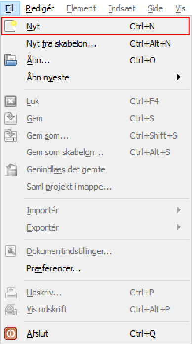Click the printer icon beside Udskriv
This screenshot has width=192, height=344.
10,293
